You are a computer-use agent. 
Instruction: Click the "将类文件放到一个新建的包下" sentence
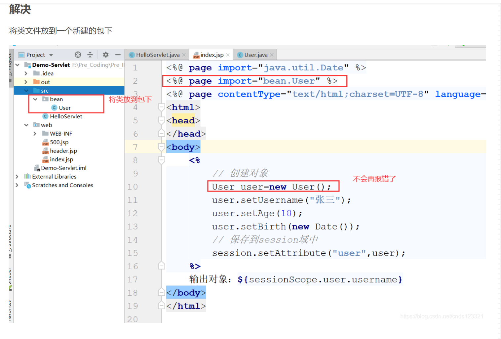[61, 31]
